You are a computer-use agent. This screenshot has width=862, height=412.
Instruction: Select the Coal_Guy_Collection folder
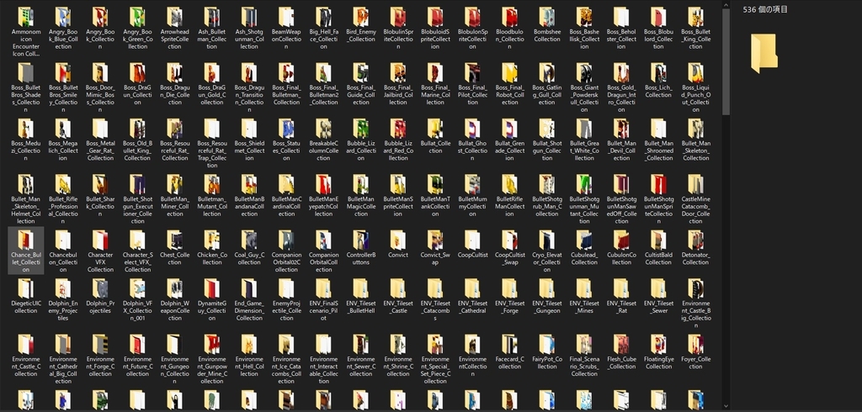pyautogui.click(x=249, y=248)
